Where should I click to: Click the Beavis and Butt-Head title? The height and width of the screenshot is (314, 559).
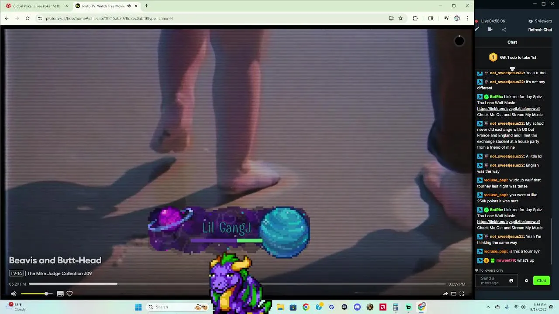point(55,260)
